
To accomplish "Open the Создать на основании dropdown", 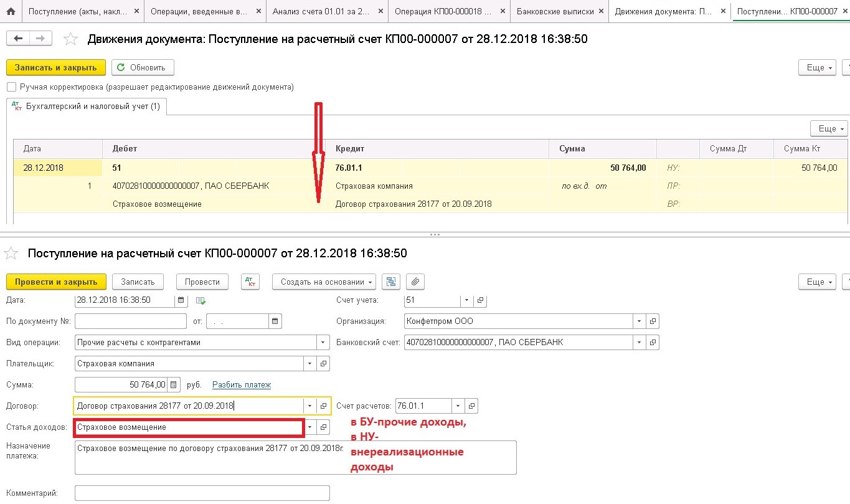I will coord(324,282).
